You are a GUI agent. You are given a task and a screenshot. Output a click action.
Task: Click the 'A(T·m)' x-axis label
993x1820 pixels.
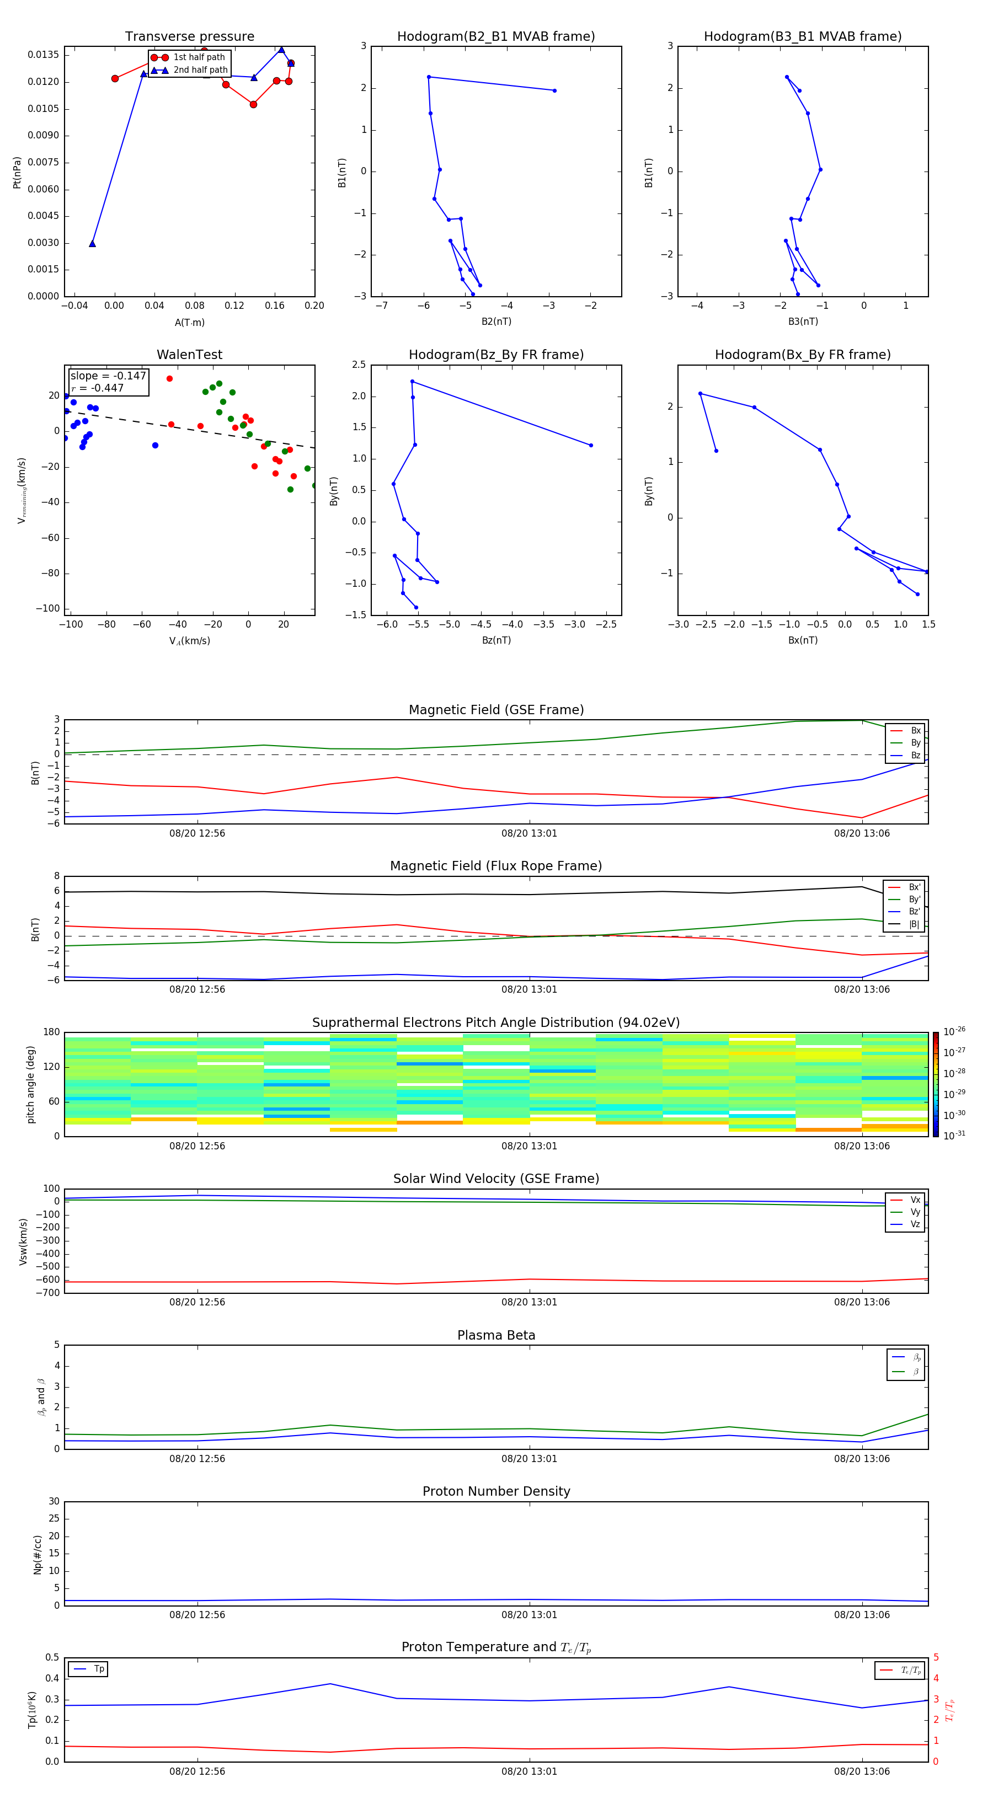189,323
